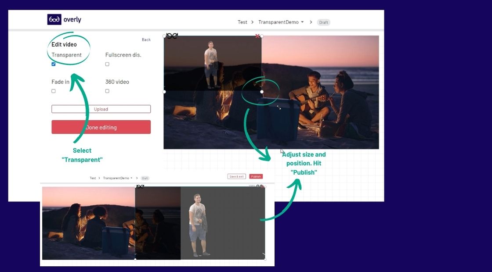
Task: Delete the transparent overlay using the red X icon
Action: coord(257,36)
